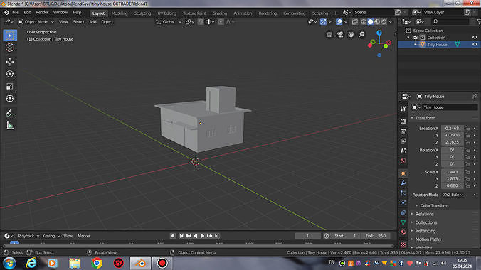Viewport: 481px width, 270px height.
Task: Open Global transform orientation dropdown
Action: click(x=169, y=22)
